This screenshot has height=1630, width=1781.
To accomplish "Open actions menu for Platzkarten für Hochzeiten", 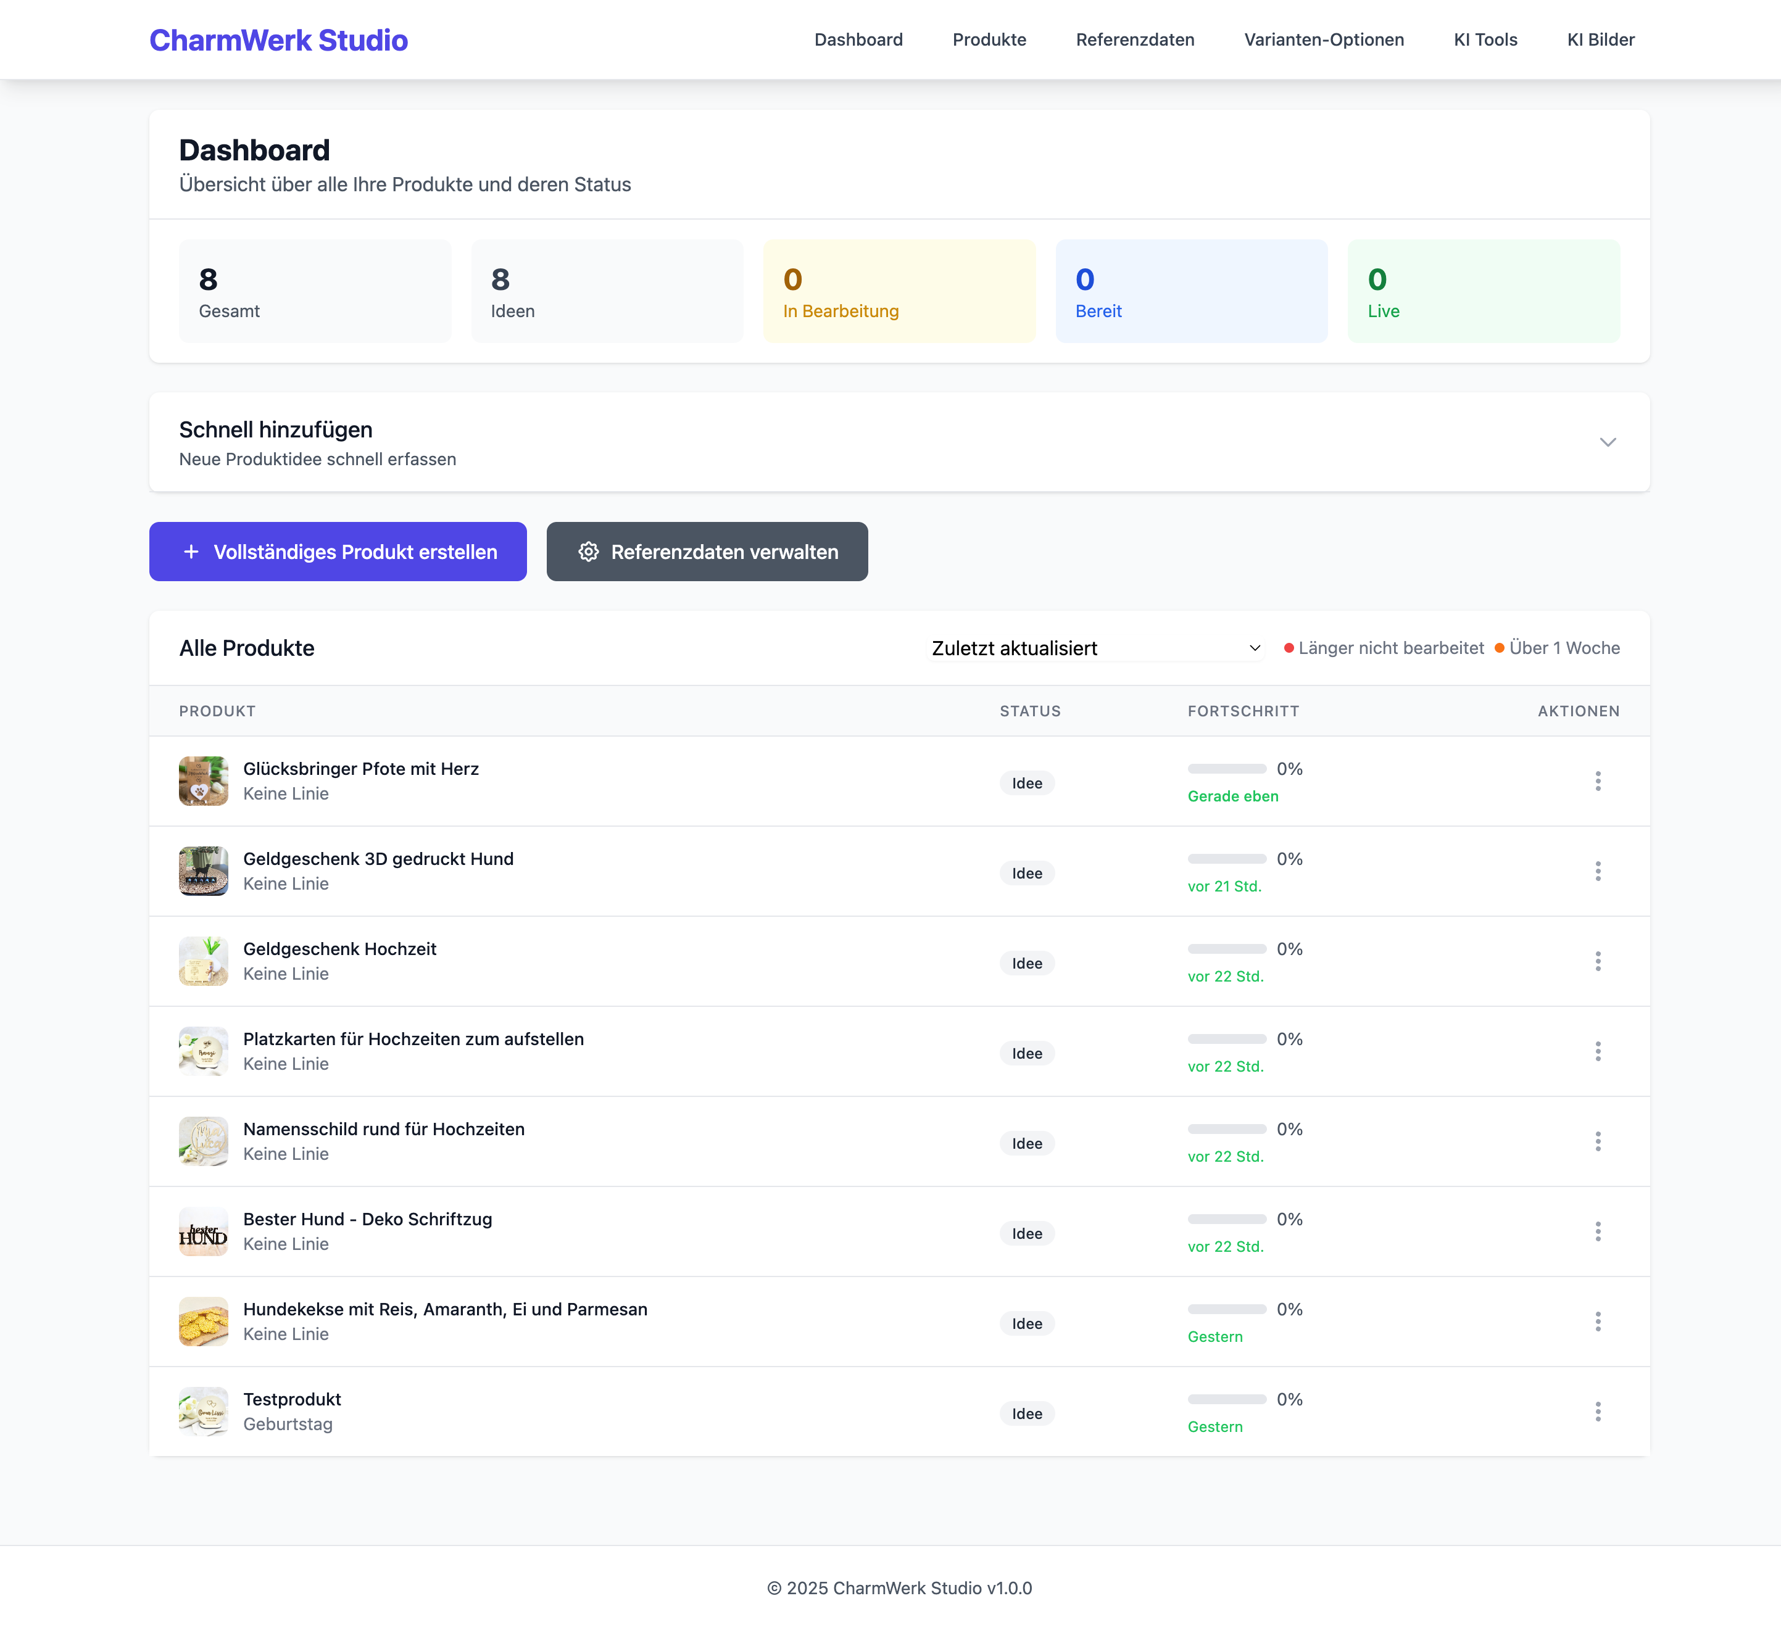I will click(x=1597, y=1052).
